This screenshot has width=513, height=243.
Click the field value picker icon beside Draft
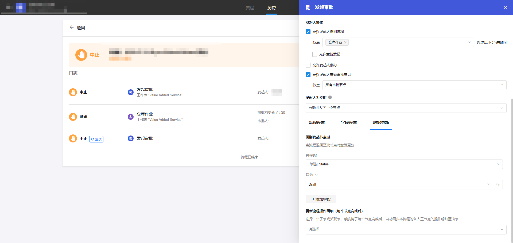tap(498, 185)
